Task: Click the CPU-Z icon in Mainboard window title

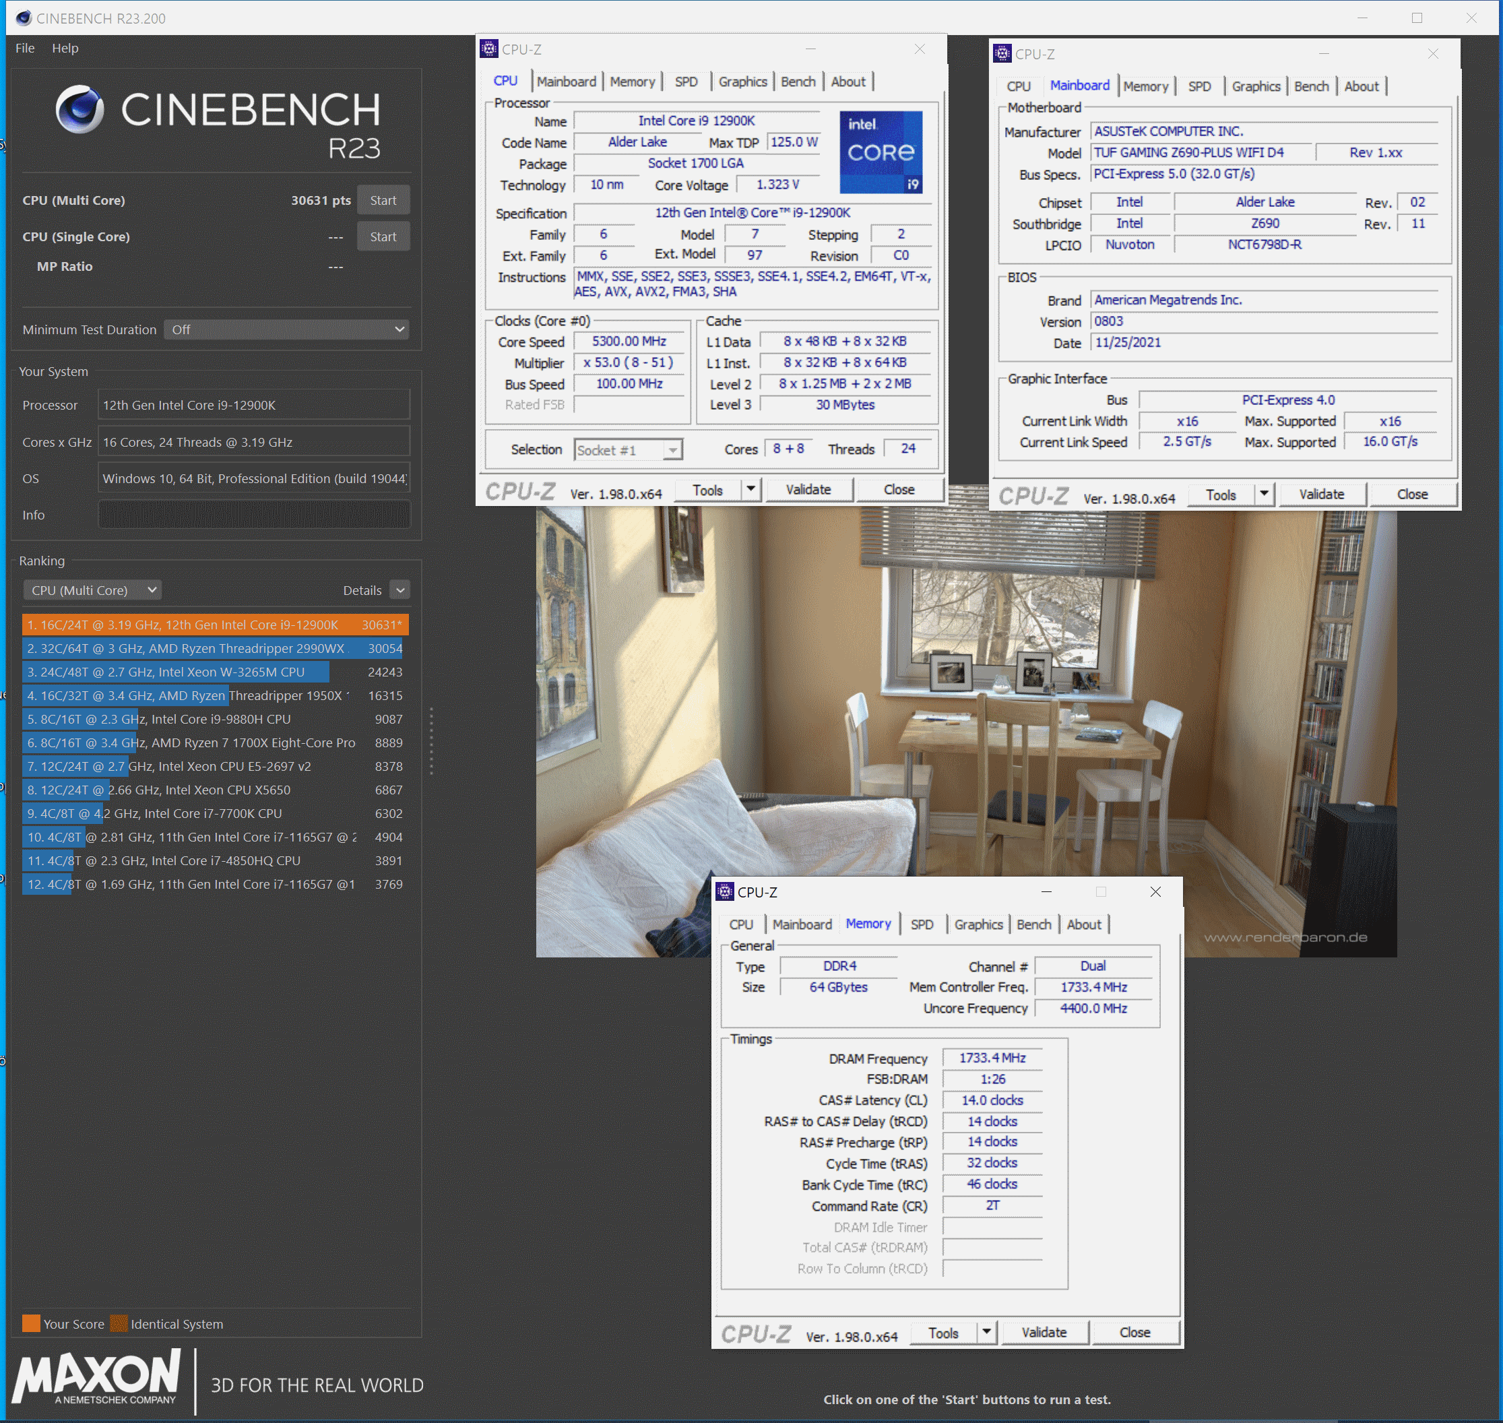Action: click(x=1002, y=54)
